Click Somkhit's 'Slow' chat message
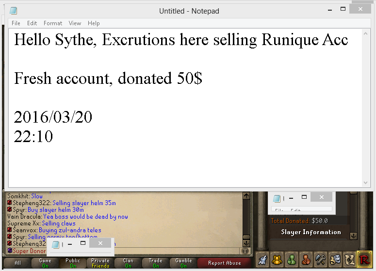The image size is (376, 271). pyautogui.click(x=37, y=196)
